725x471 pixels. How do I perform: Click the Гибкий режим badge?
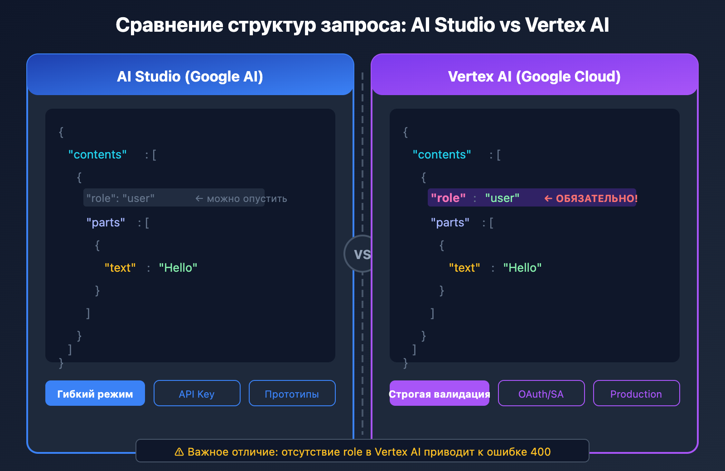(95, 393)
